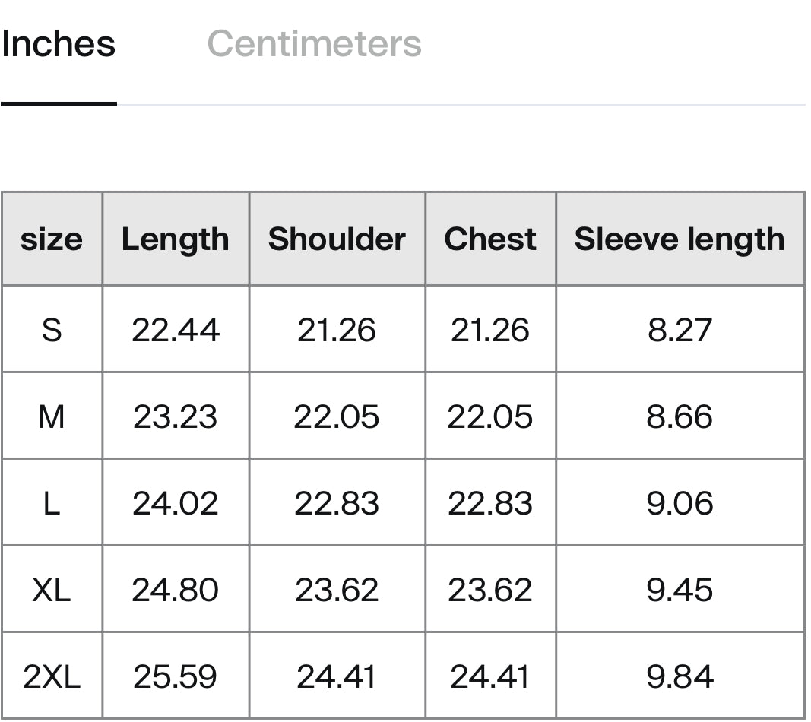The image size is (811, 722).
Task: Select the 2XL size row label
Action: 52,676
